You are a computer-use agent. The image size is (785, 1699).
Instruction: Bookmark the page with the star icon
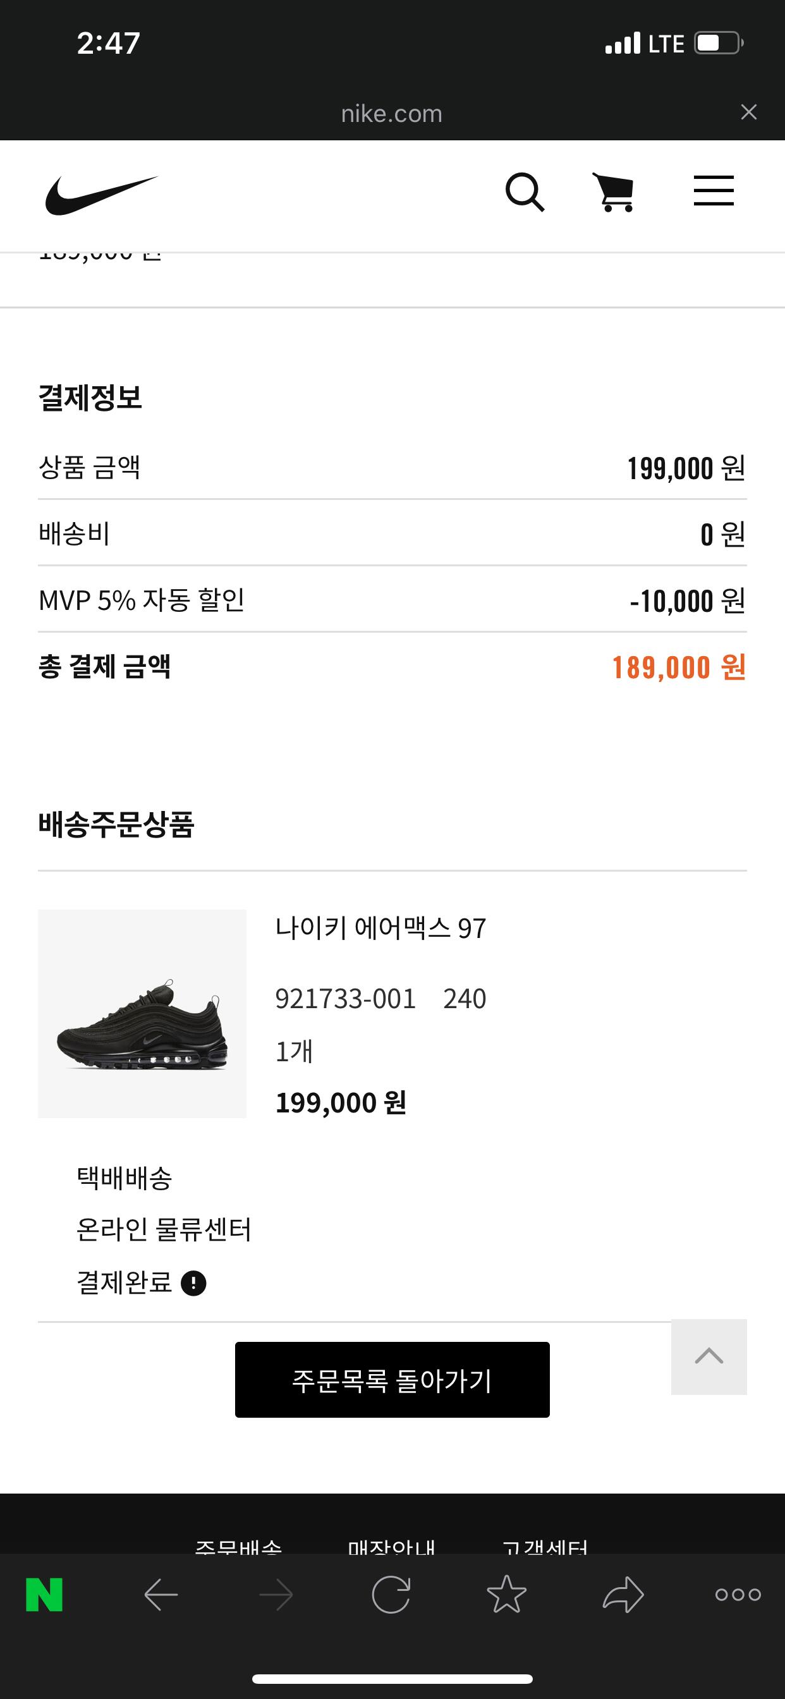pyautogui.click(x=507, y=1595)
